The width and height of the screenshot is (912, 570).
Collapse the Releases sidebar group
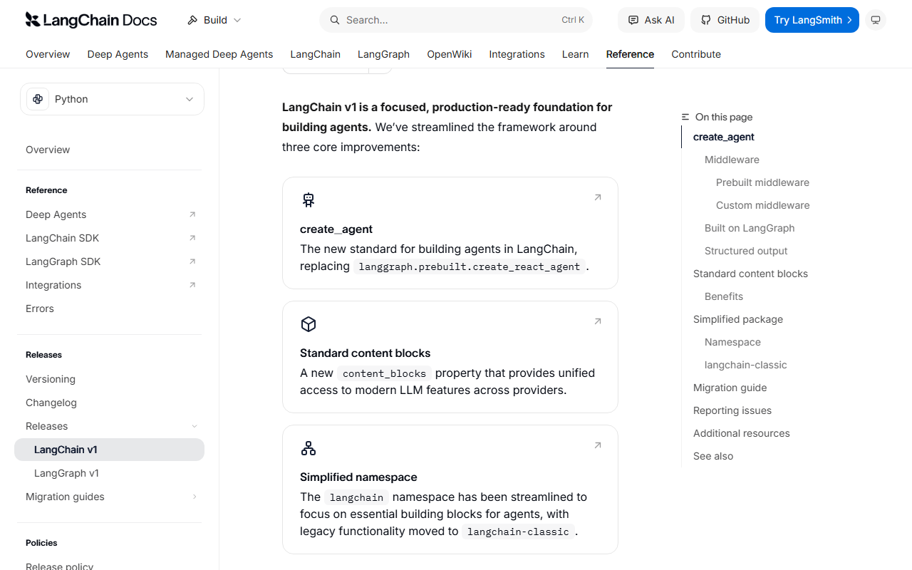click(x=195, y=426)
